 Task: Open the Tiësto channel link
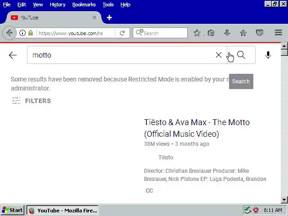(x=166, y=157)
